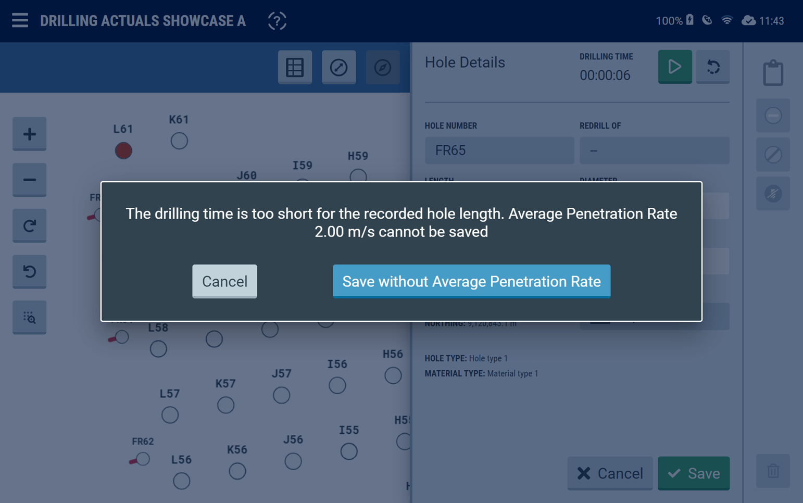Click the 'DRILLING ACTUALS SHOWCASE A' title
The width and height of the screenshot is (803, 503).
click(x=143, y=21)
